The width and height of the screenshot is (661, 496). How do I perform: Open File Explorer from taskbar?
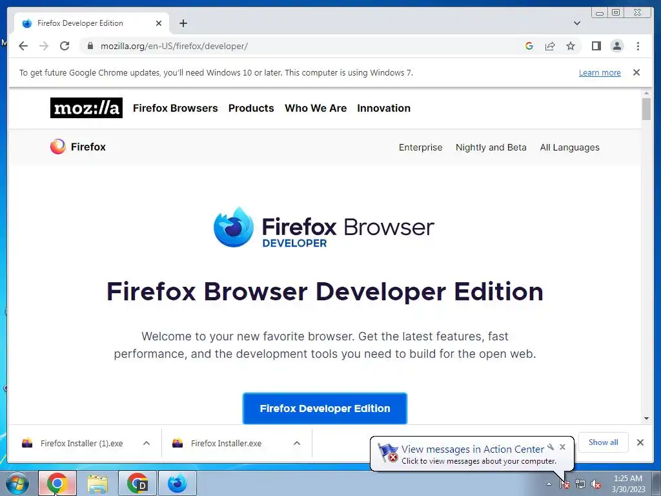tap(97, 483)
